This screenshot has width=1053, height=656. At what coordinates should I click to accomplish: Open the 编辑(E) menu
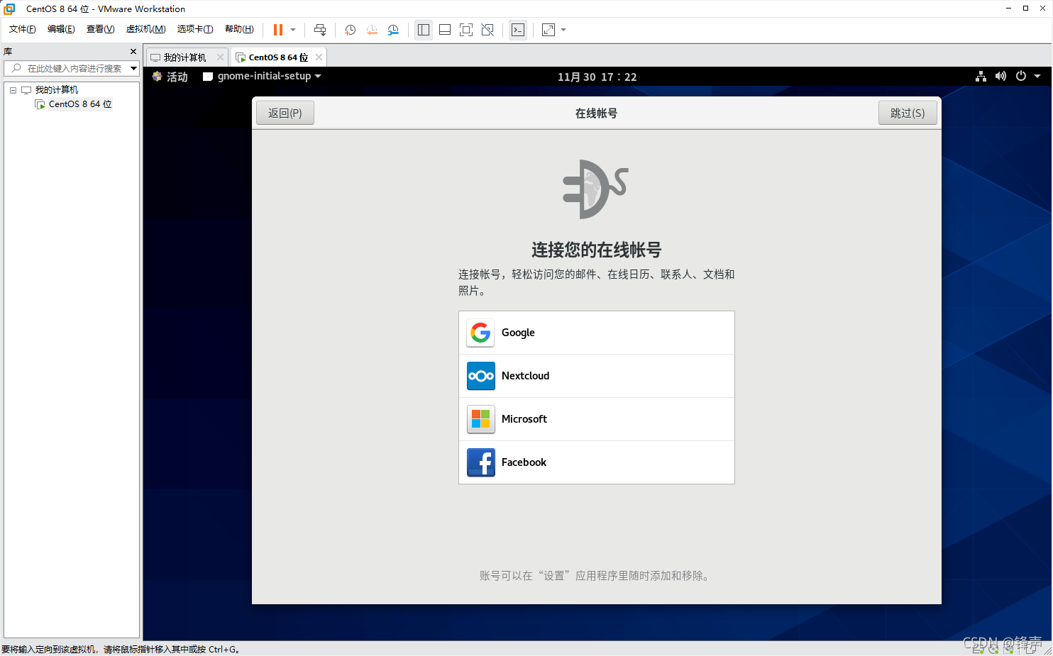pos(61,29)
